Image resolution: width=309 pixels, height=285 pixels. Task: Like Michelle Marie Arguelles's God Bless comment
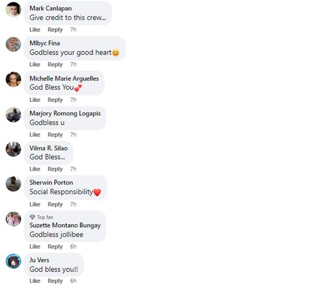pos(35,100)
